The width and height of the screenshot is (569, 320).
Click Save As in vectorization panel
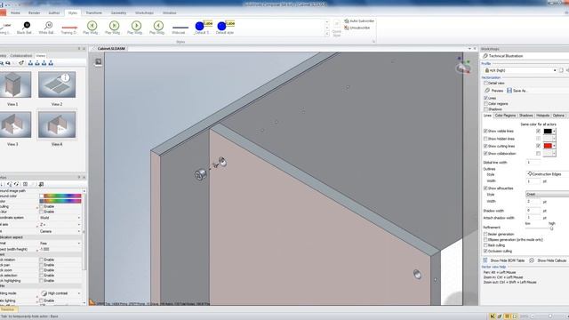(x=517, y=91)
